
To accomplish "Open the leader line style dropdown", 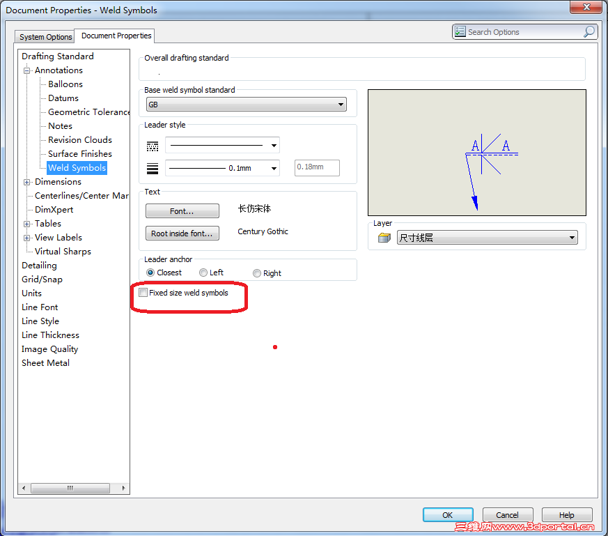I will [223, 146].
